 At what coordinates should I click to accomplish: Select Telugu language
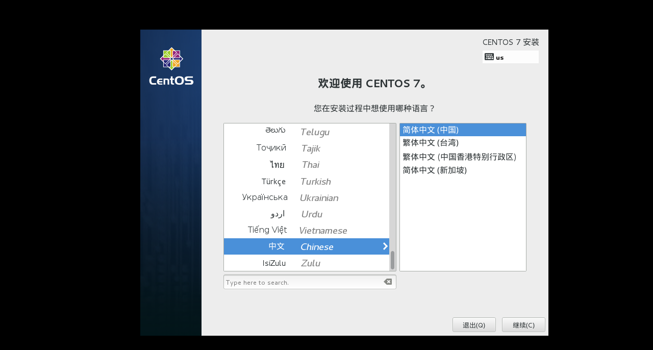[x=307, y=132]
